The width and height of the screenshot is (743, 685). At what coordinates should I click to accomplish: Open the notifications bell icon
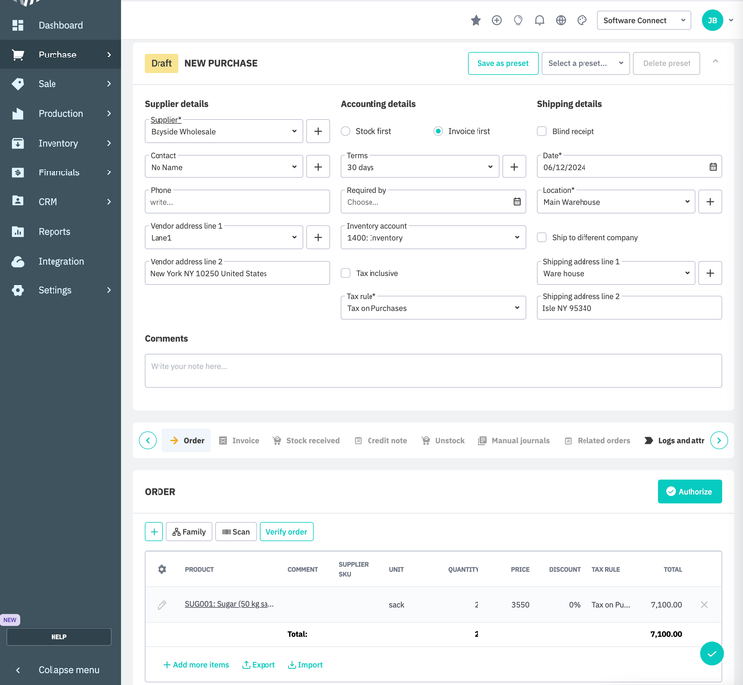[x=539, y=20]
